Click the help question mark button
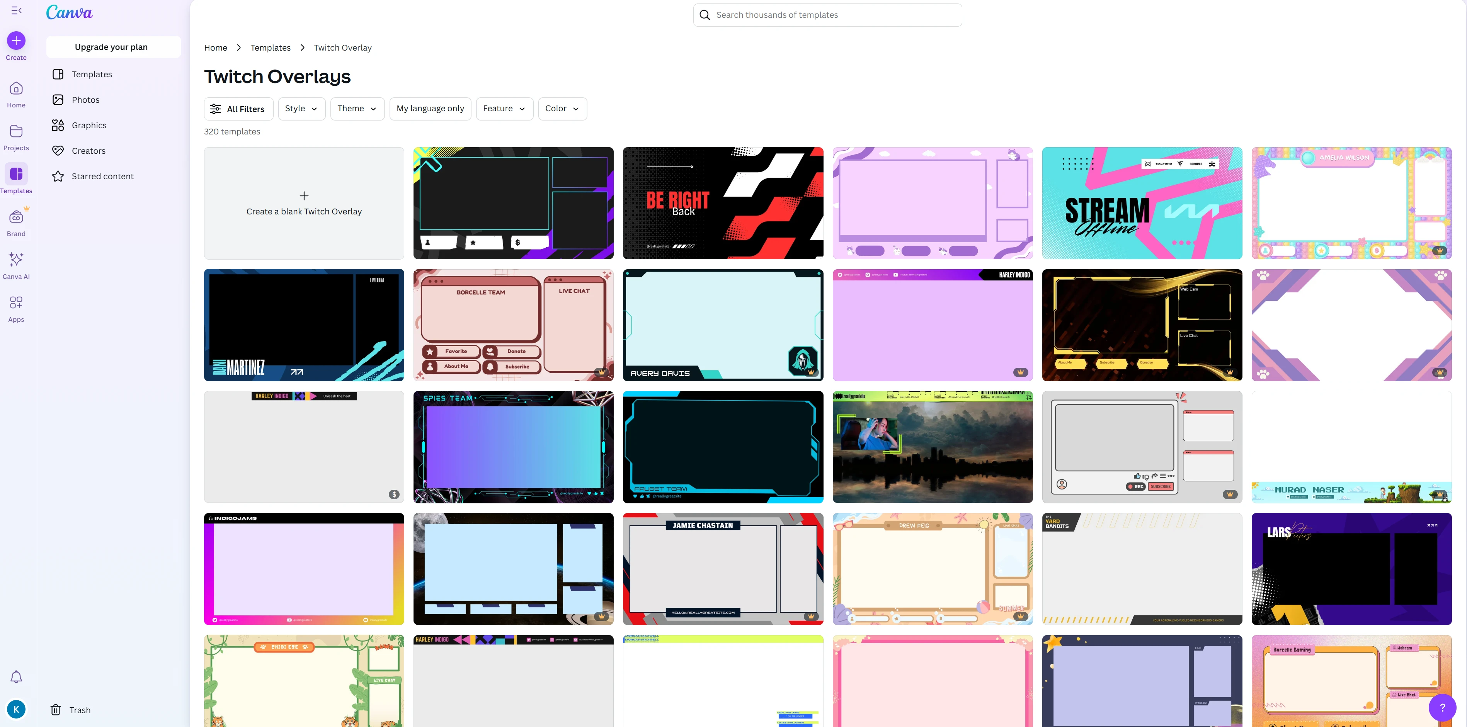The image size is (1467, 727). pos(1442,708)
